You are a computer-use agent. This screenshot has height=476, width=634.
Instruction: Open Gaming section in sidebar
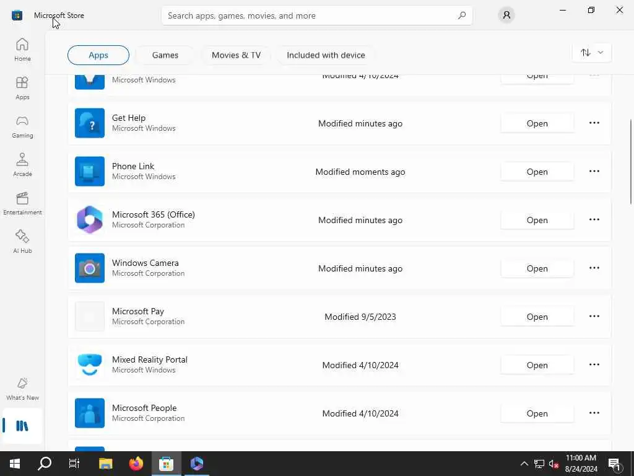click(x=22, y=126)
